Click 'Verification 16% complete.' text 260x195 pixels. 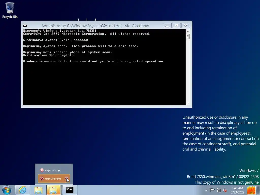(49, 55)
